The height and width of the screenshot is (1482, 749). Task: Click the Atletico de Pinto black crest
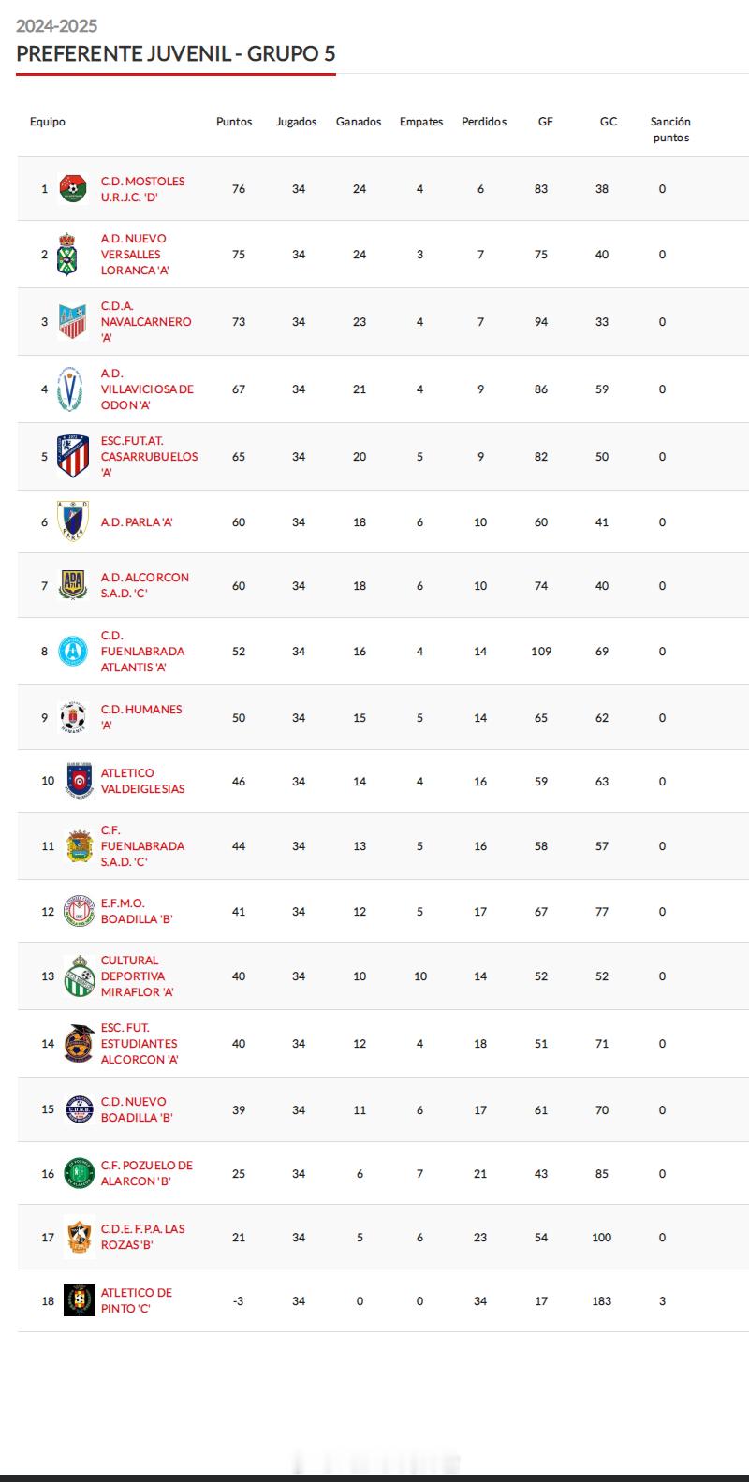coord(80,1300)
